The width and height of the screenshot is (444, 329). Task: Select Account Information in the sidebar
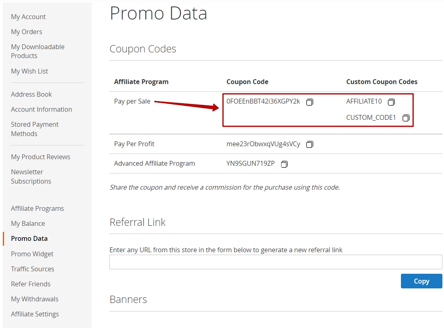click(41, 109)
